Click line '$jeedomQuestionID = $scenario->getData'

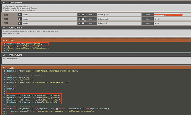coord(34,100)
